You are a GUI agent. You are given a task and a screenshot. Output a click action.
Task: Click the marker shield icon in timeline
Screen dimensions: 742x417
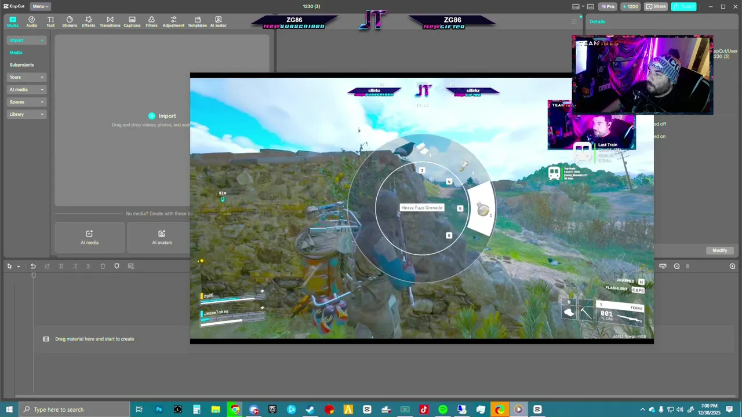(117, 266)
